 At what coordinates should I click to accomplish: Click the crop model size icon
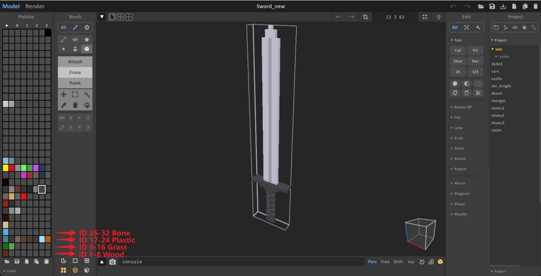click(x=365, y=17)
